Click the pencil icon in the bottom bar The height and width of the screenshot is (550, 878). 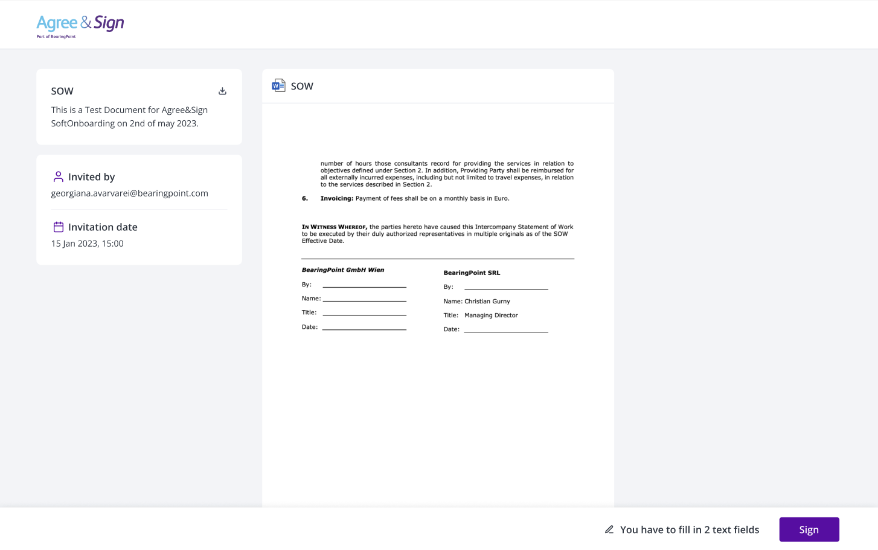[x=609, y=529]
